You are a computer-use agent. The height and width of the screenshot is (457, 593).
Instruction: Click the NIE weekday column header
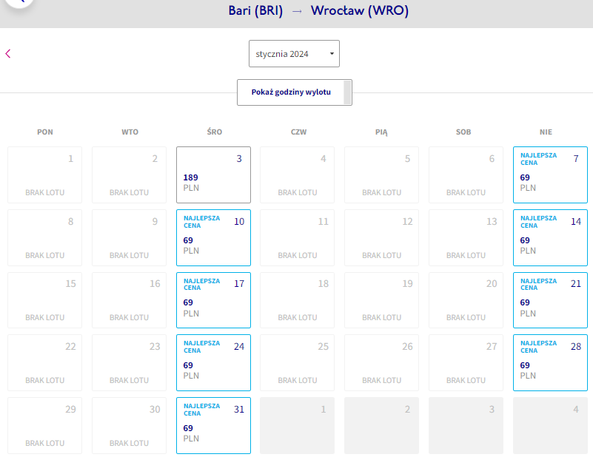click(x=546, y=132)
